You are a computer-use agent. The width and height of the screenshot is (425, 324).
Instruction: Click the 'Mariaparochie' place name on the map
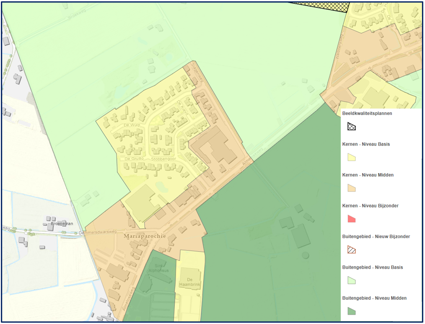coord(145,236)
